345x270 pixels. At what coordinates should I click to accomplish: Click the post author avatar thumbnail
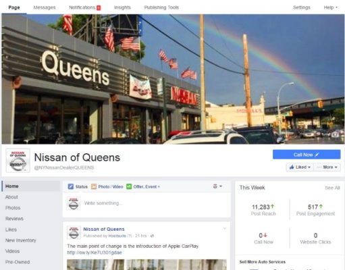[x=74, y=233]
